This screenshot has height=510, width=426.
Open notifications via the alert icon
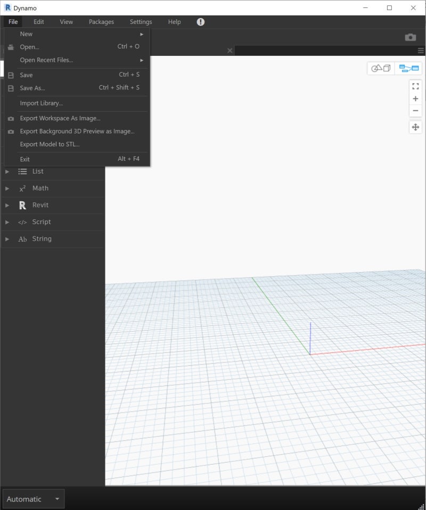point(201,22)
